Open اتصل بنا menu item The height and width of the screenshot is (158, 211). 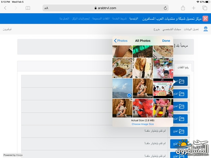click(x=64, y=18)
